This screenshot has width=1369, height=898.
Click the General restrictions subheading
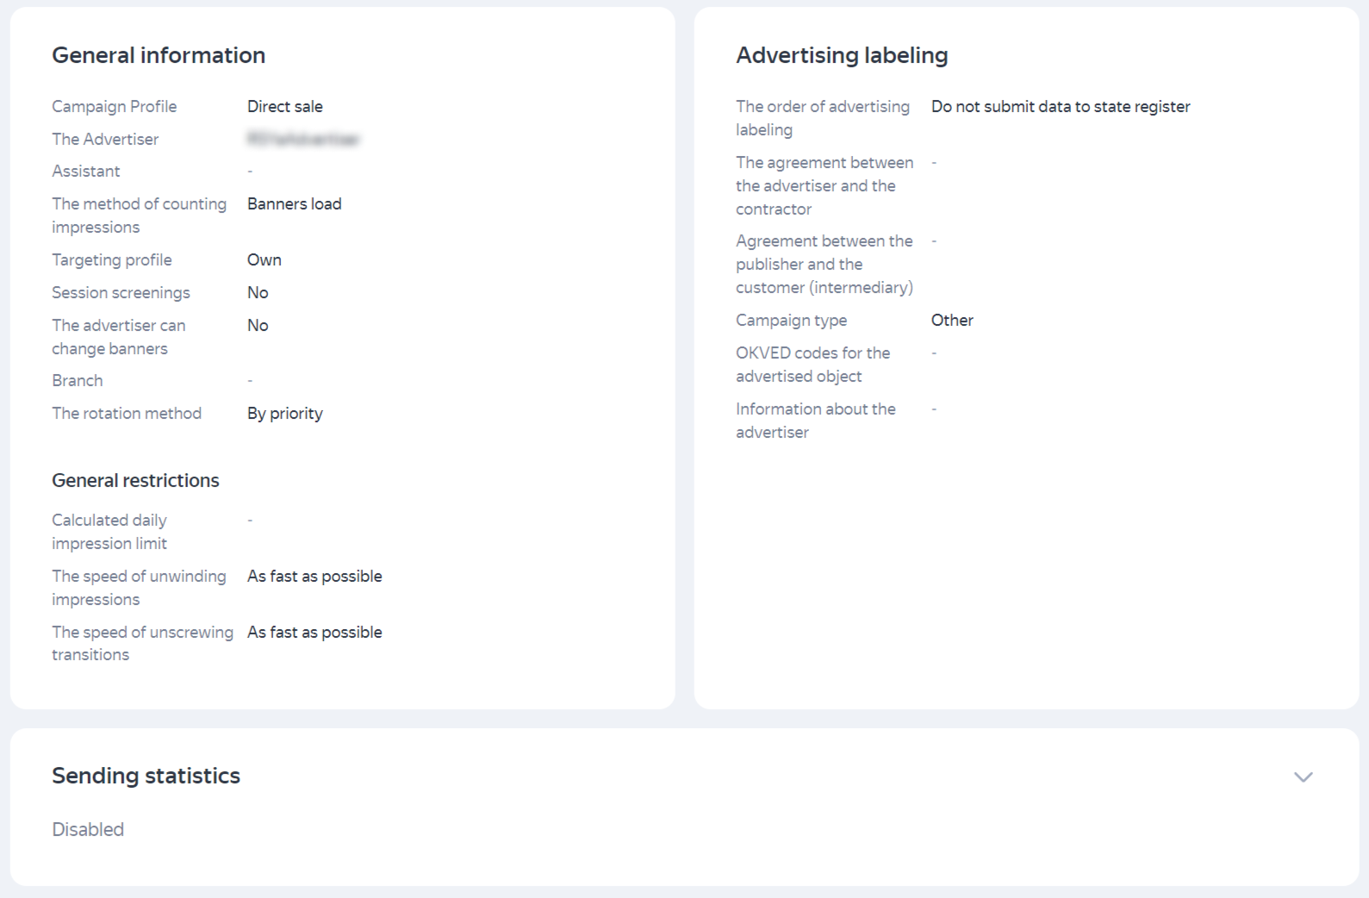135,481
